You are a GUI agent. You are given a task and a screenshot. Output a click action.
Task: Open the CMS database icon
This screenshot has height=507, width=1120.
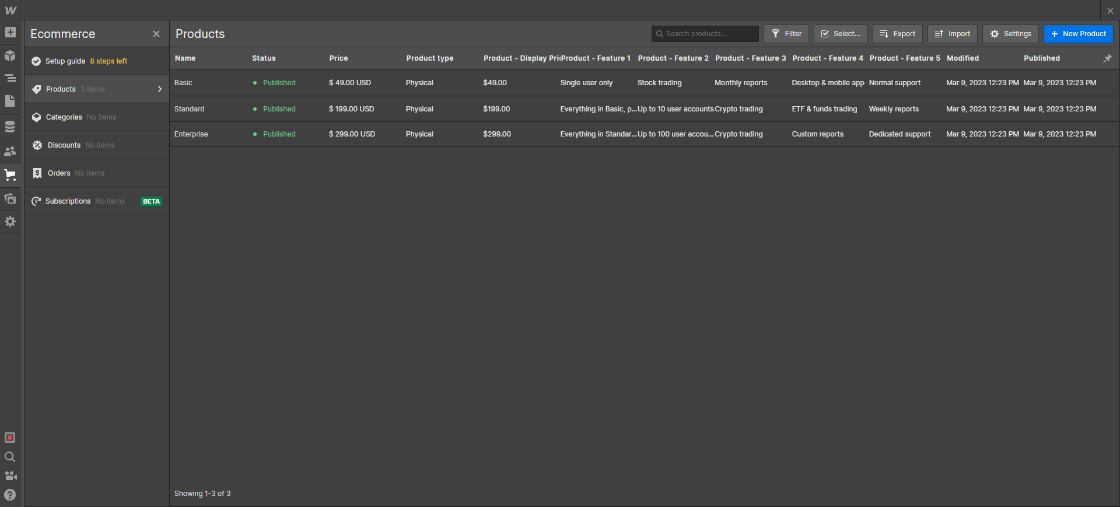[10, 127]
